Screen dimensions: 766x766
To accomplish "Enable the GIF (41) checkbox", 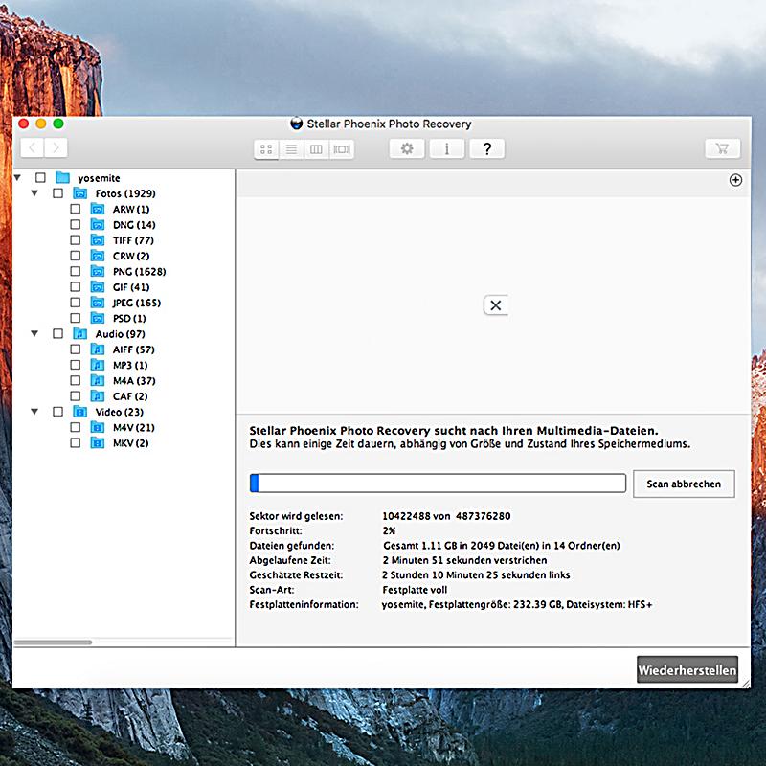I will click(76, 286).
